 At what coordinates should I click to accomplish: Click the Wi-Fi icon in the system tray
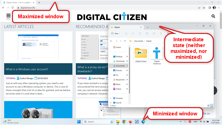click(201, 122)
